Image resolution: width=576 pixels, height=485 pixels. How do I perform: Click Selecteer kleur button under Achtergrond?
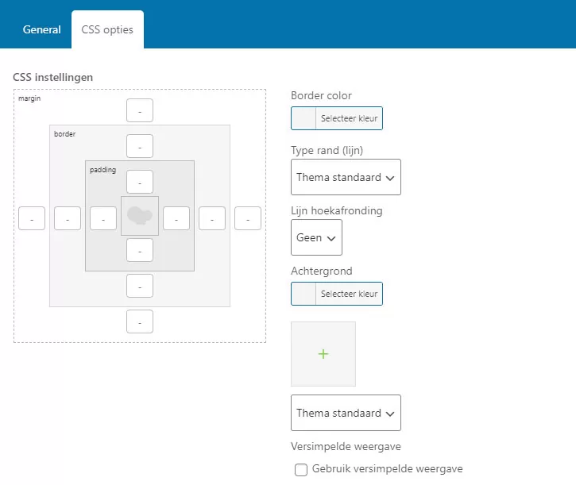[x=349, y=294]
